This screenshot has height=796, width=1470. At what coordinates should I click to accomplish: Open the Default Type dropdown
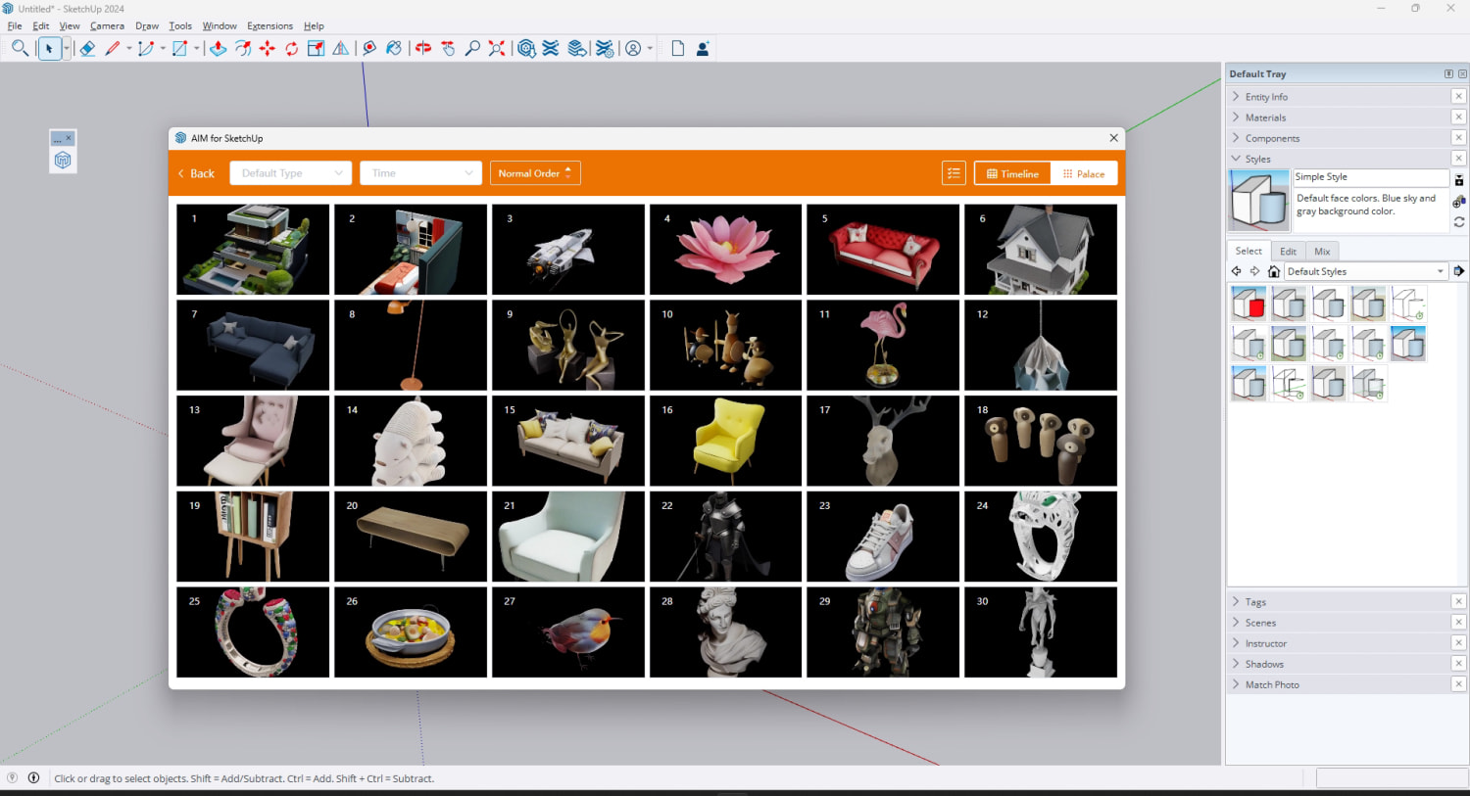pos(290,173)
